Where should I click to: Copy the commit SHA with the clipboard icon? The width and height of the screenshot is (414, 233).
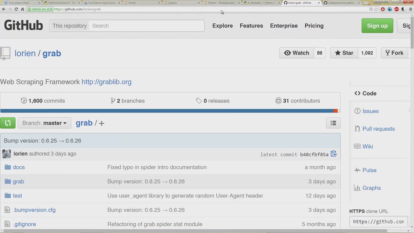333,154
